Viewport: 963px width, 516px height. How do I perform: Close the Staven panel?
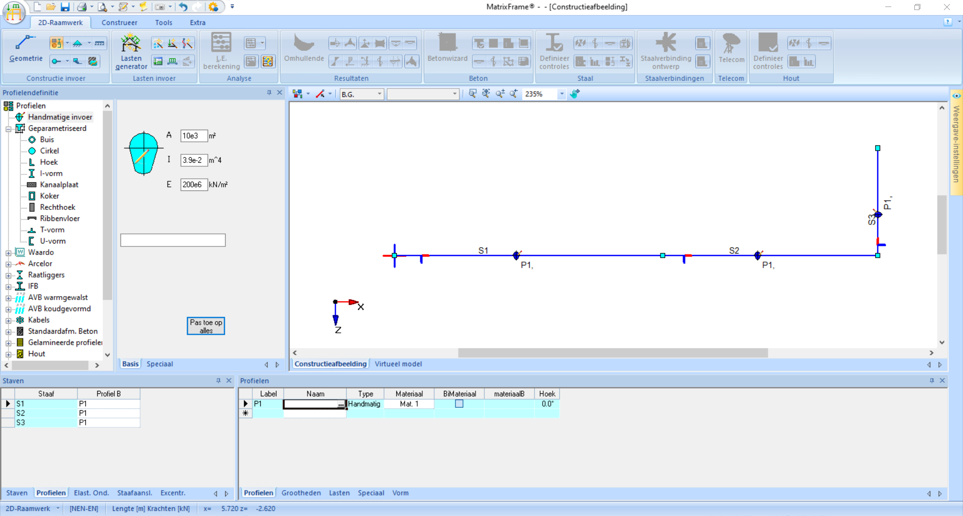[x=229, y=381]
